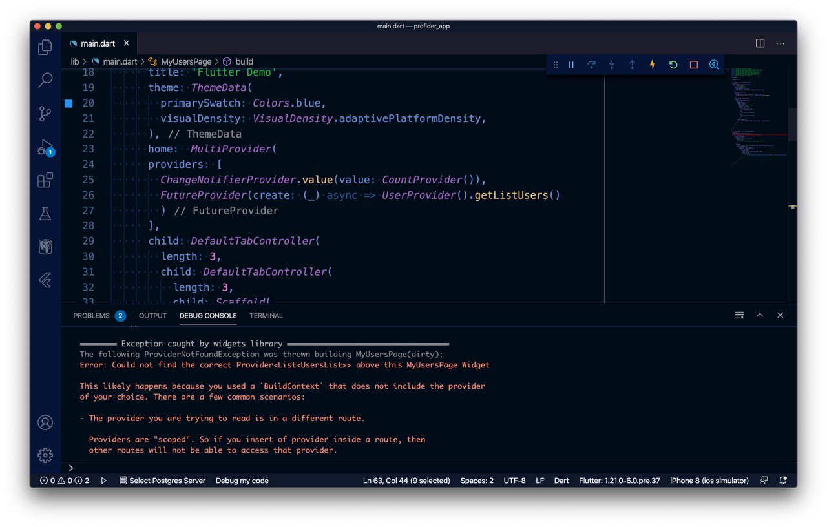
Task: Click the editor vertical scrollbar
Action: point(793,124)
